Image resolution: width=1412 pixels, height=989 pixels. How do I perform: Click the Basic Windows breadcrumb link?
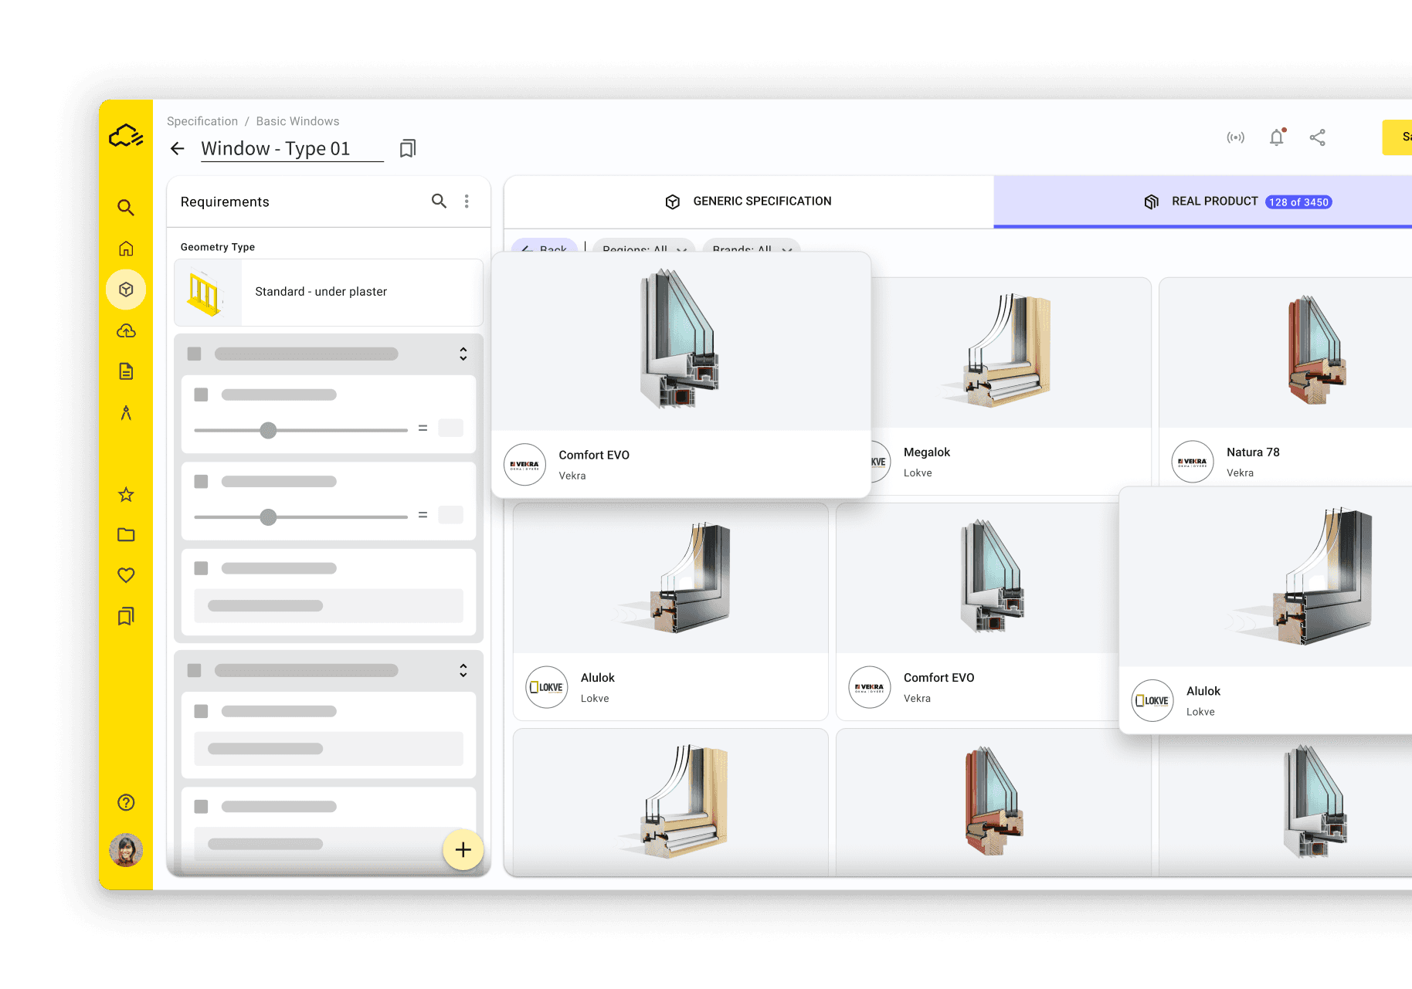[x=297, y=121]
